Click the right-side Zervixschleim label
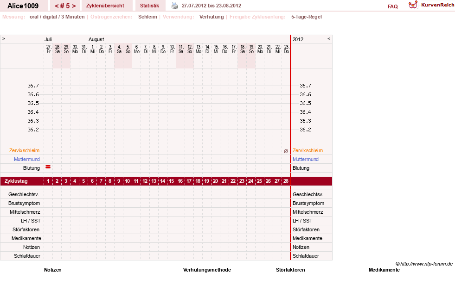 point(308,150)
